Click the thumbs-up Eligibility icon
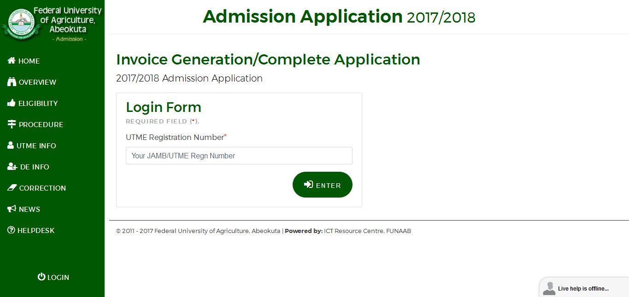This screenshot has height=297, width=629. point(12,103)
